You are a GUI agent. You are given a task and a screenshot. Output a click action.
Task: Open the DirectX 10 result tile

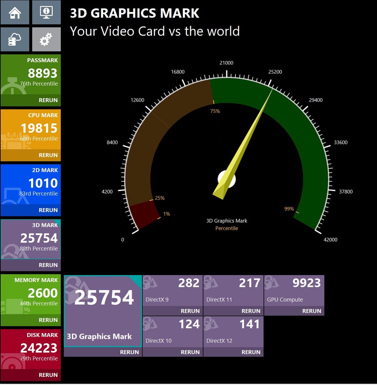pos(173,332)
